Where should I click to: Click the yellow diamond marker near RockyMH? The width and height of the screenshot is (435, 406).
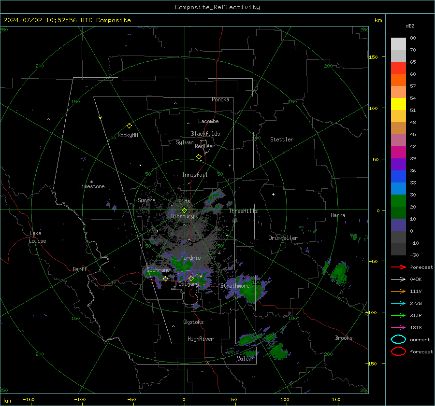(x=129, y=126)
